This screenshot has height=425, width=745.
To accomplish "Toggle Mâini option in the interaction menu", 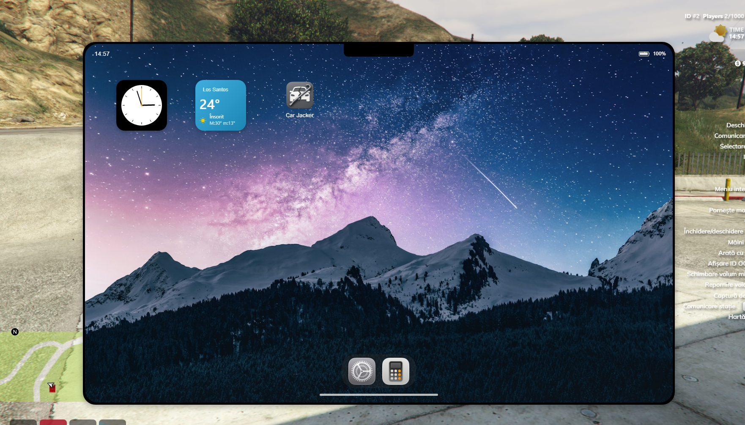I will point(736,242).
